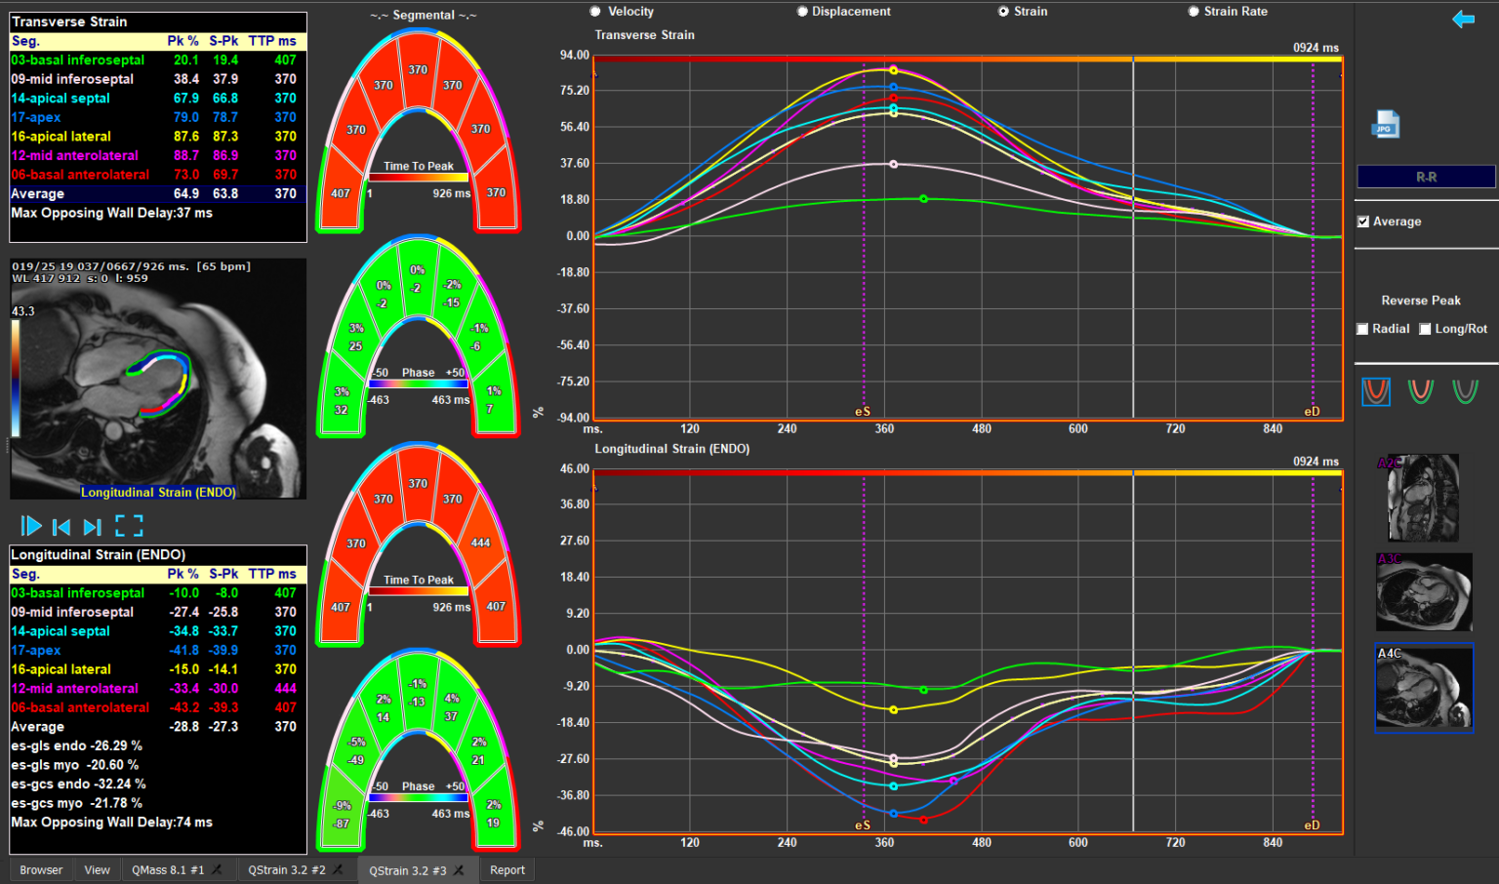Click the fullscreen brackets icon
Viewport: 1499px width, 884px height.
129,527
